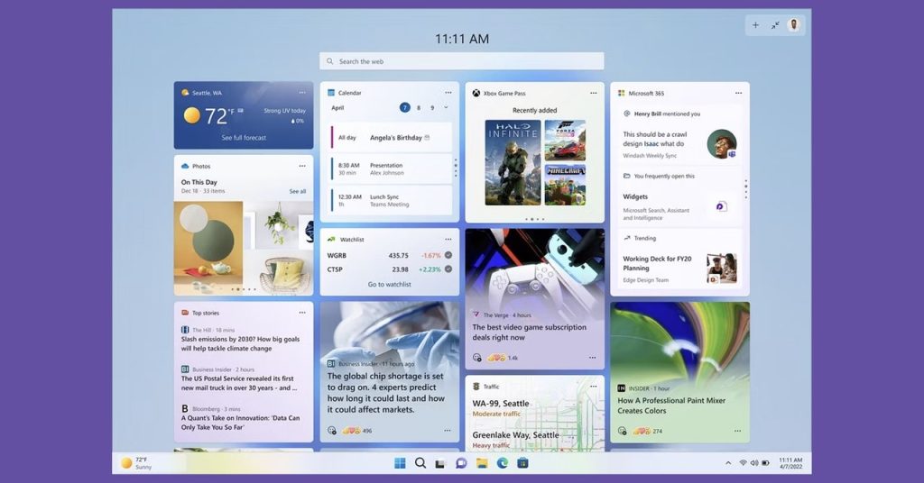The height and width of the screenshot is (483, 924).
Task: Click the add widgets plus icon
Action: coord(755,25)
